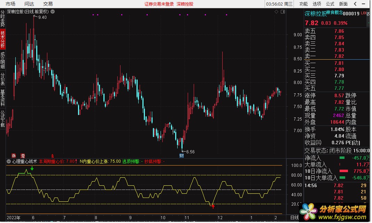The image size is (372, 223).
Task: Click the back arrow in top bar
Action: click(355, 4)
